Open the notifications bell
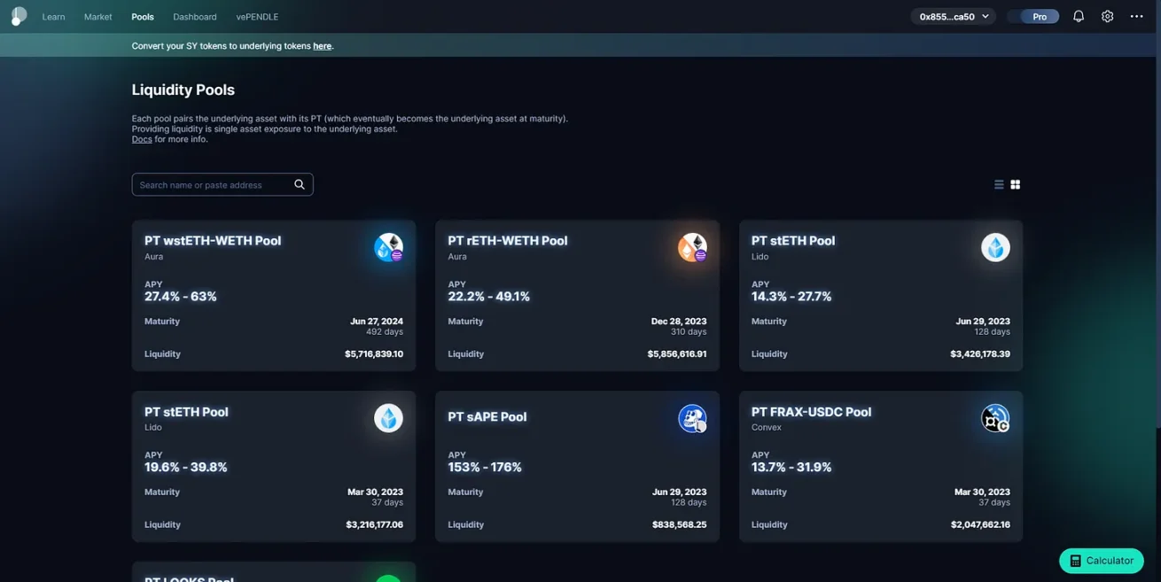 [1078, 16]
